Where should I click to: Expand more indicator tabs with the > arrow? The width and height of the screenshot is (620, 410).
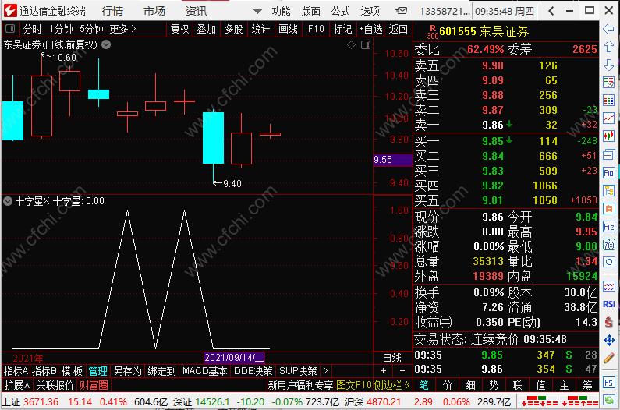325,371
